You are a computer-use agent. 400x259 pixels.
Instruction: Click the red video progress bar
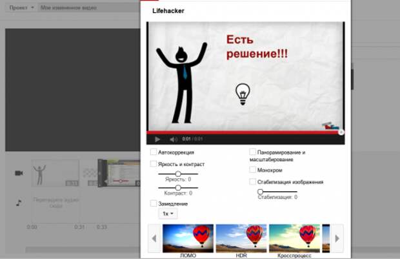pyautogui.click(x=245, y=132)
